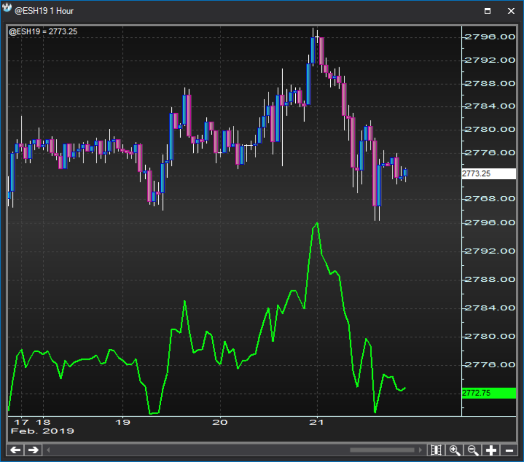524x462 pixels.
Task: Click the '@ESH19 1 Hour' window title
Action: [44, 11]
